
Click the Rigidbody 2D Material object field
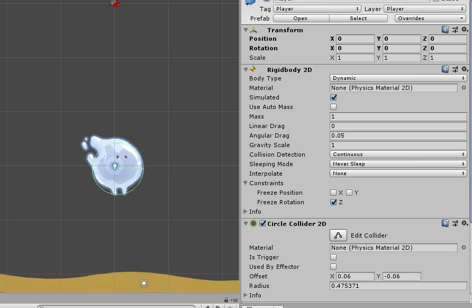(394, 88)
